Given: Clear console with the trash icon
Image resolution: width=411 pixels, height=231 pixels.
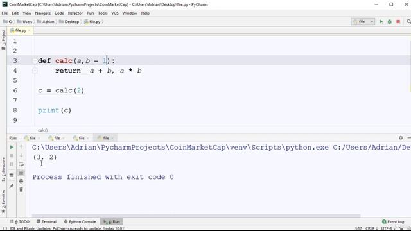Looking at the screenshot, I should pos(21,189).
